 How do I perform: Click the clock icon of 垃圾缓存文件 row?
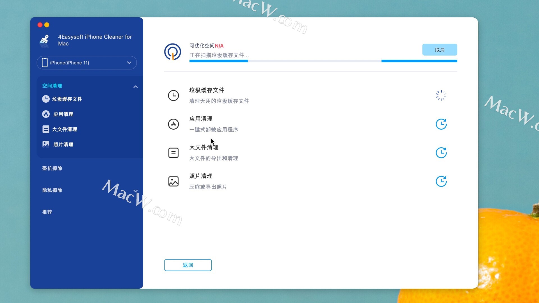pos(173,96)
